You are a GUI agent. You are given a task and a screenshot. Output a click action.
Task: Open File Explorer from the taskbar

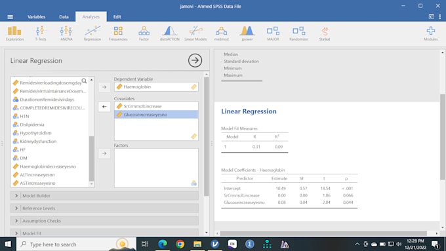click(x=197, y=244)
